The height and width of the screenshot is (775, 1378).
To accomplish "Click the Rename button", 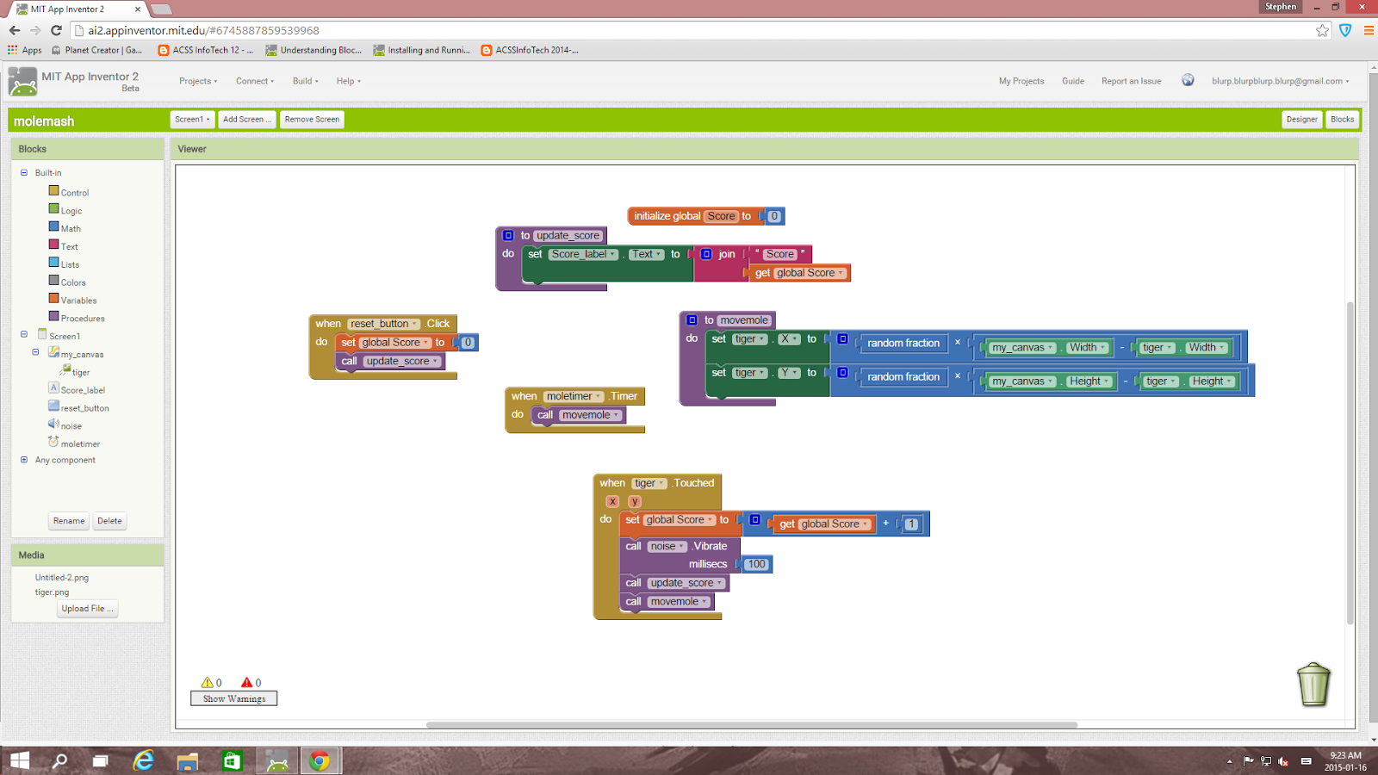I will point(69,521).
